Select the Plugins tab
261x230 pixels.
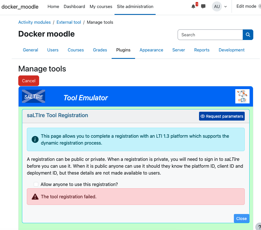coord(123,50)
